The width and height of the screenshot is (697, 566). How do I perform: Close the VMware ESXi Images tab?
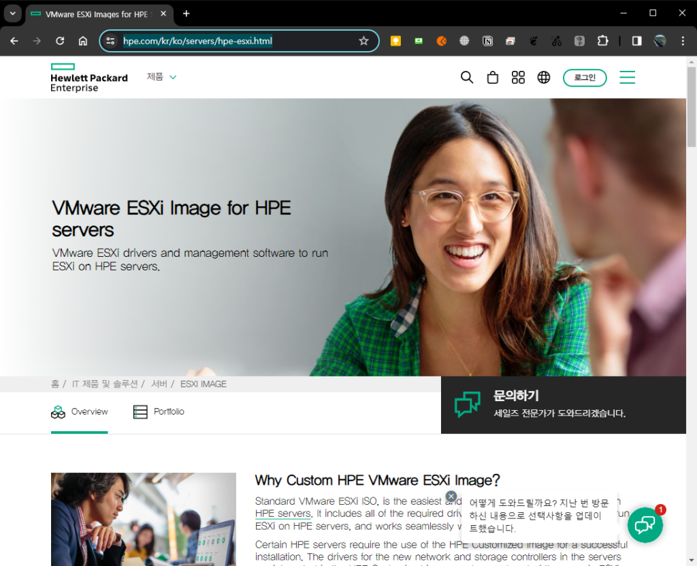(163, 14)
